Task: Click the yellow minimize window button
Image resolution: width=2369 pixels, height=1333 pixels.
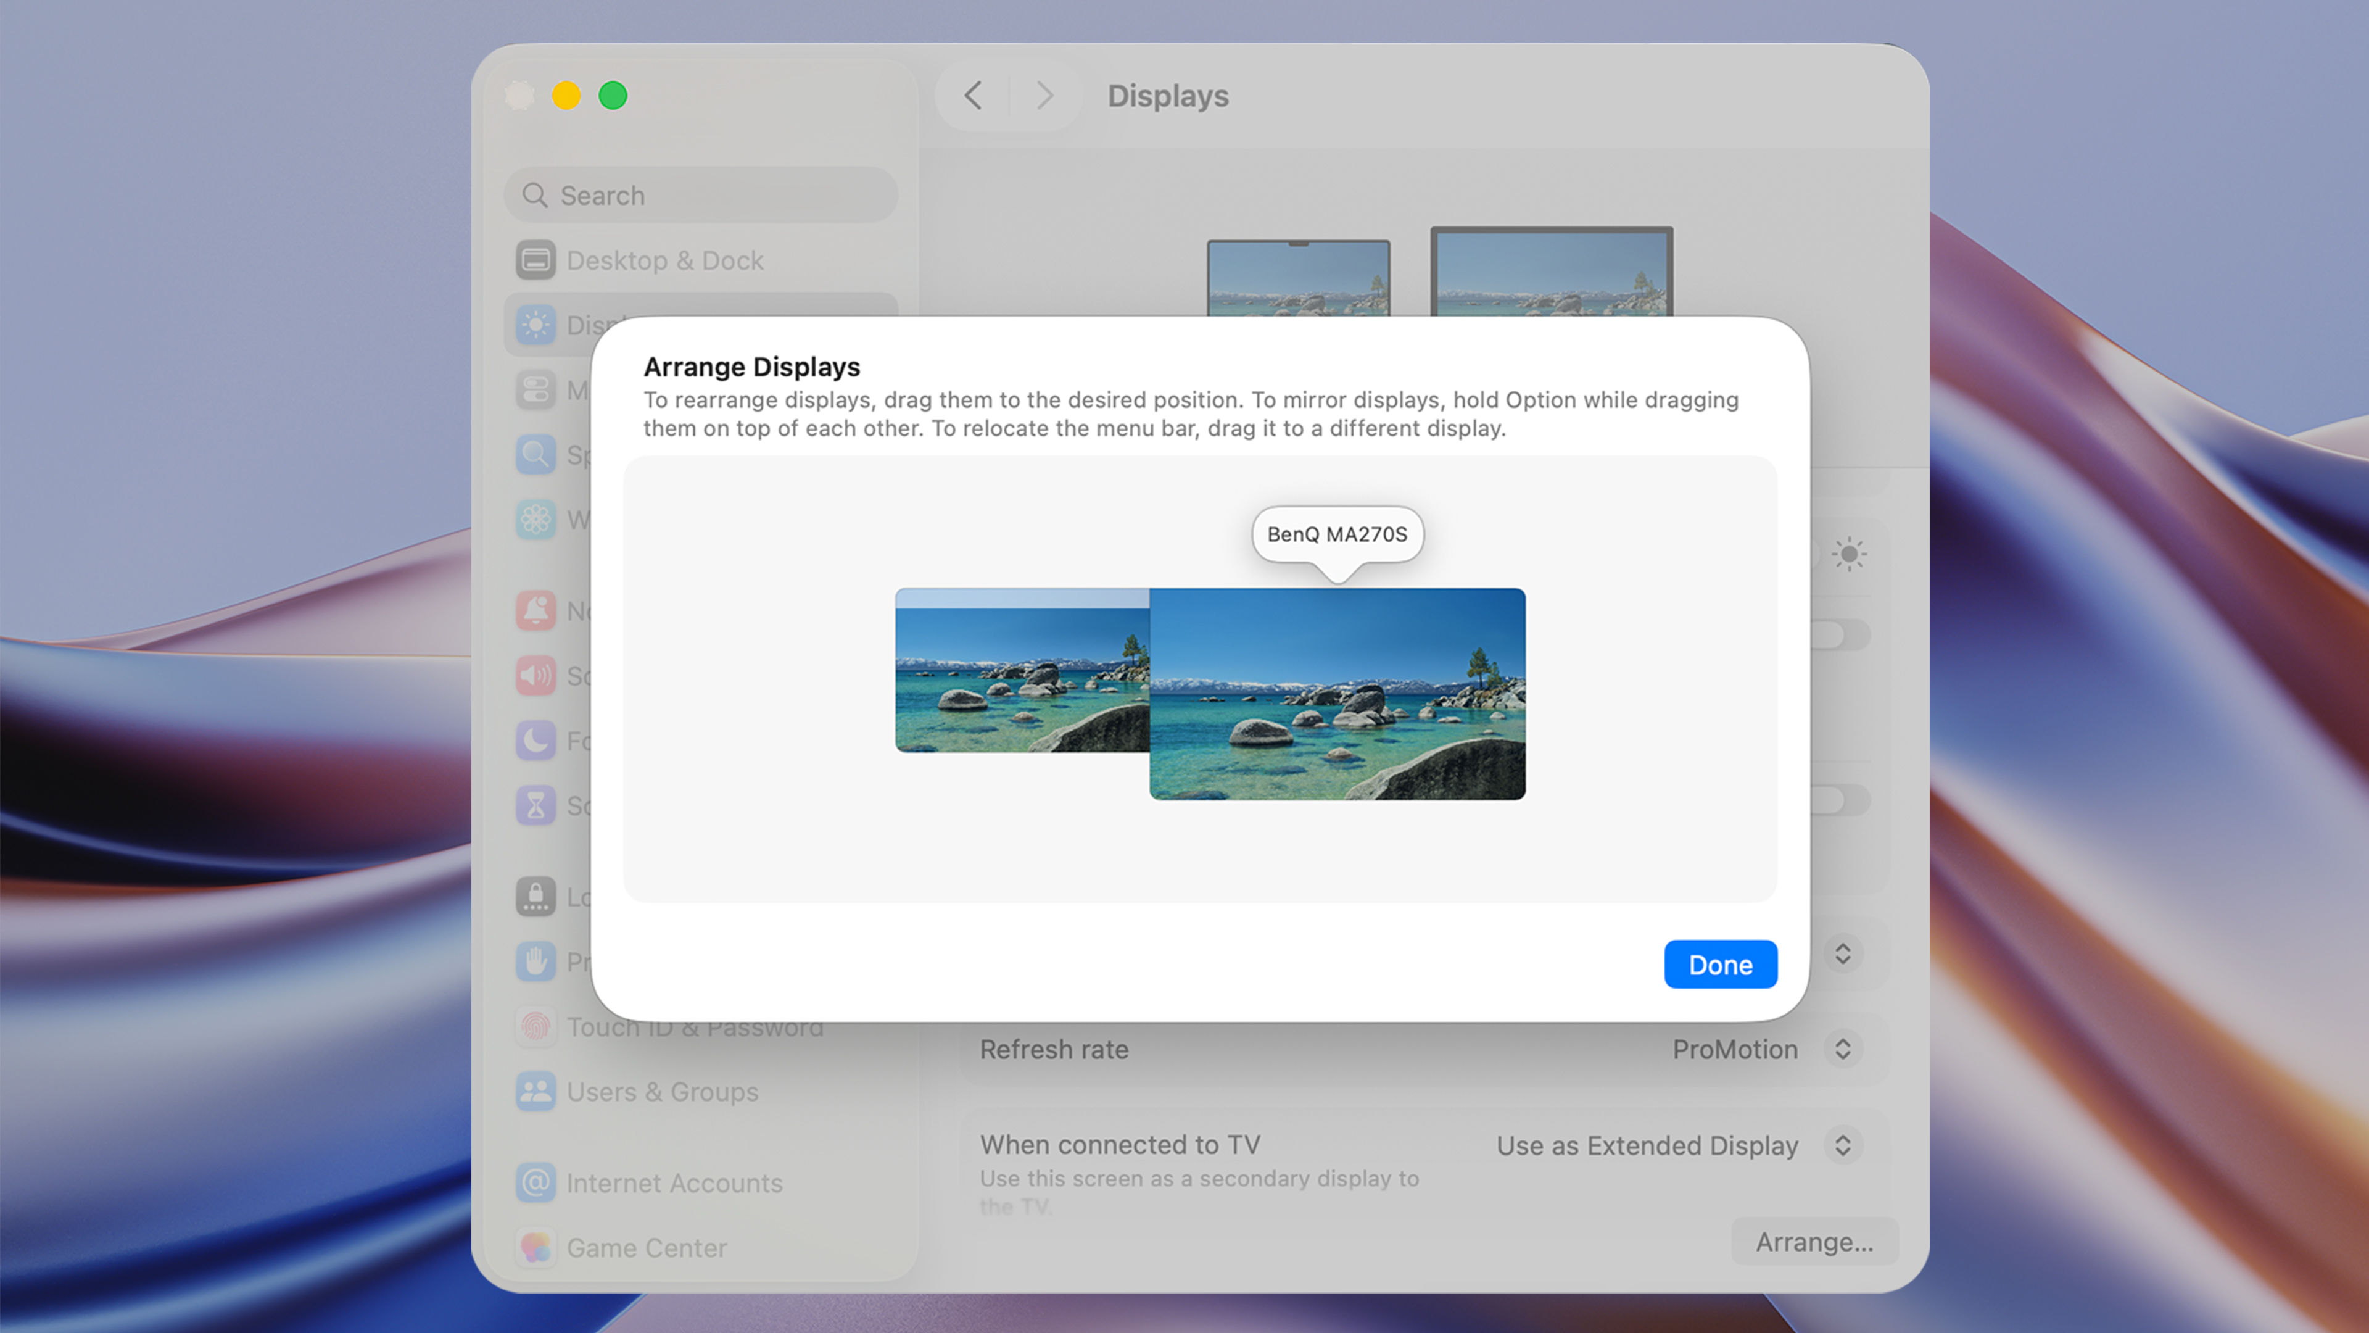Action: click(566, 95)
